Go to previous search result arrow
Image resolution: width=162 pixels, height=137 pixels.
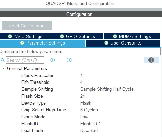click(53, 60)
